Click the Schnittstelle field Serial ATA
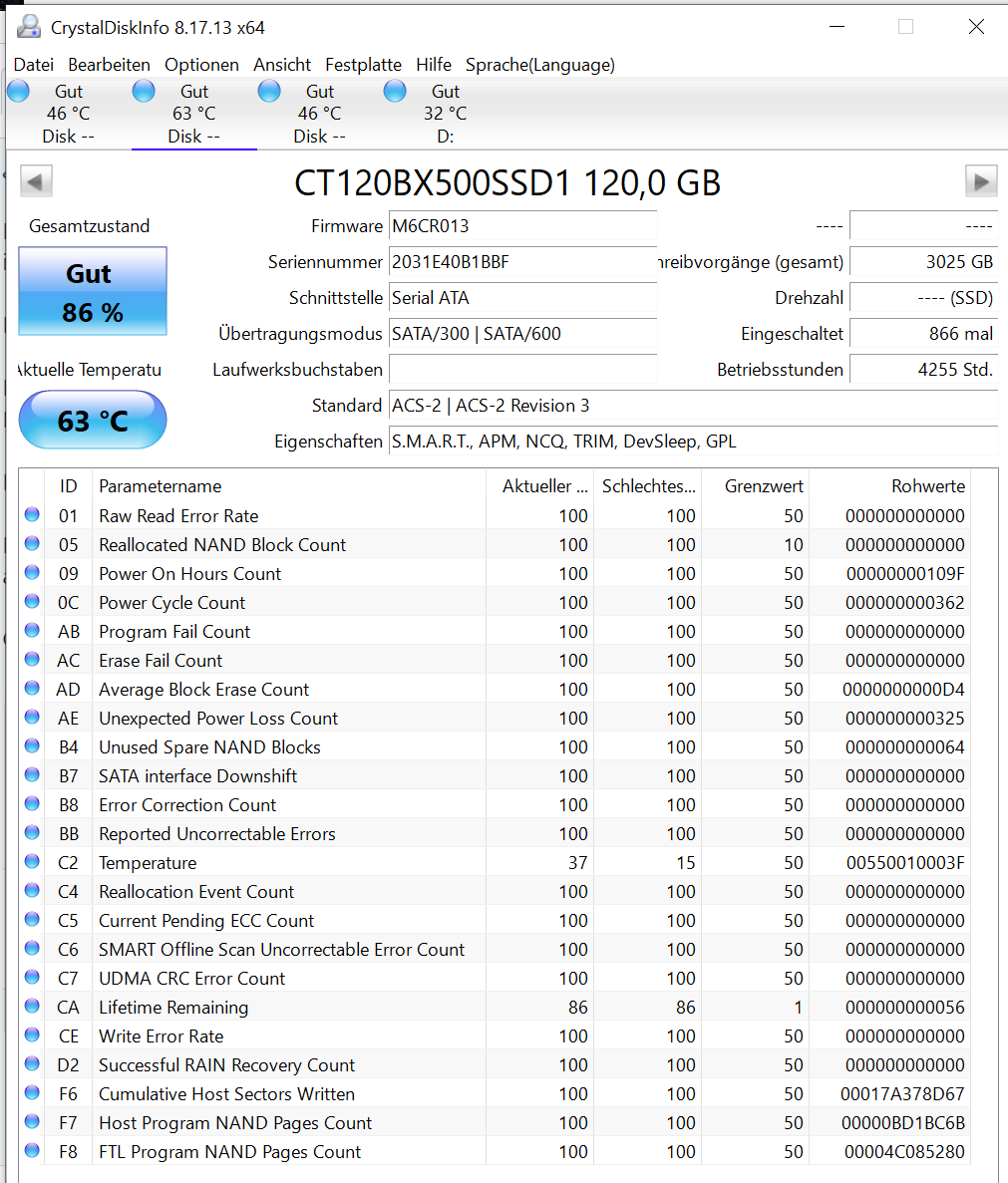The image size is (1008, 1183). click(x=522, y=297)
